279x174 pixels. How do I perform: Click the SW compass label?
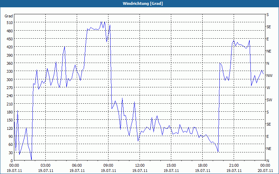tap(269, 100)
